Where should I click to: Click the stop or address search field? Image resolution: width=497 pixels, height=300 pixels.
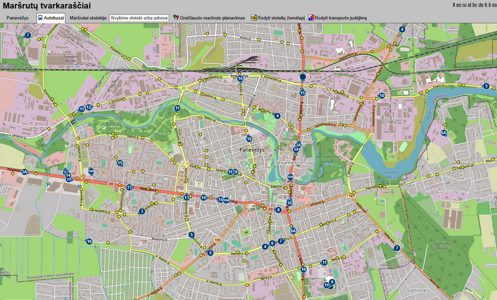coord(139,18)
